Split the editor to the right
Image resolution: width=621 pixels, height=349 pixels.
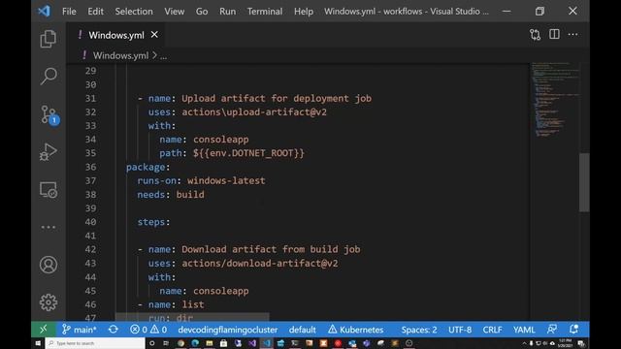pyautogui.click(x=554, y=35)
